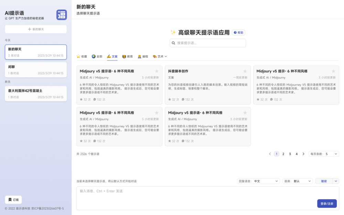Click the palette icon on the 艺术 filter
The image size is (344, 215).
pos(155,56)
